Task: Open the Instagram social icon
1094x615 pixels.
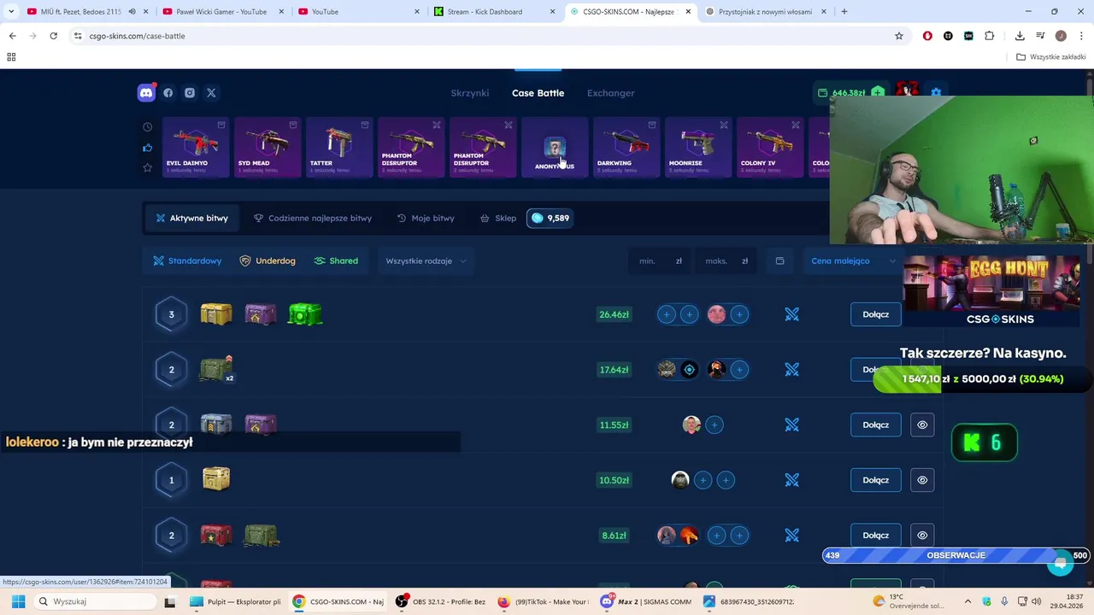Action: coord(190,93)
